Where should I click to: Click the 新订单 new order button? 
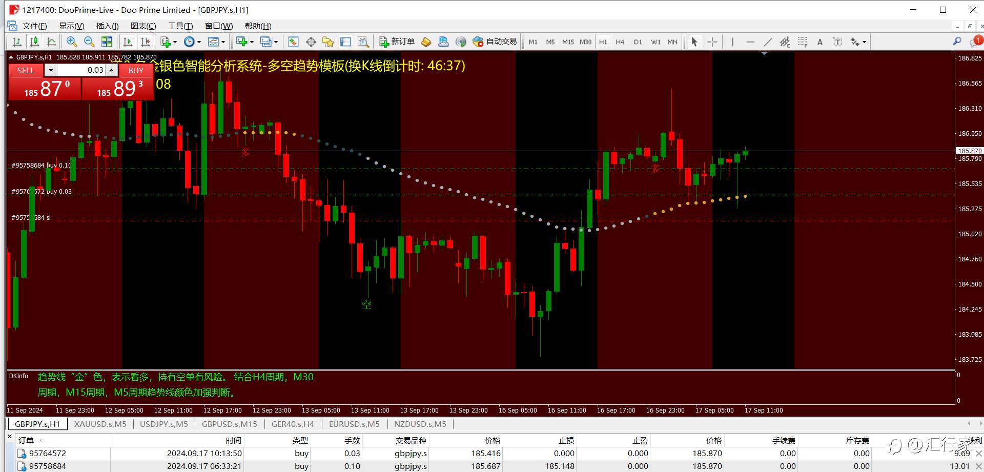pos(397,42)
